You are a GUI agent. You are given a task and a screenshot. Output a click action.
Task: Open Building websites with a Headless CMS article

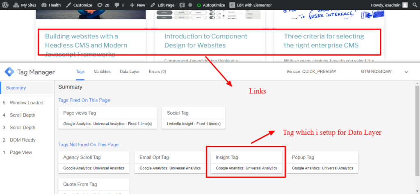(86, 45)
